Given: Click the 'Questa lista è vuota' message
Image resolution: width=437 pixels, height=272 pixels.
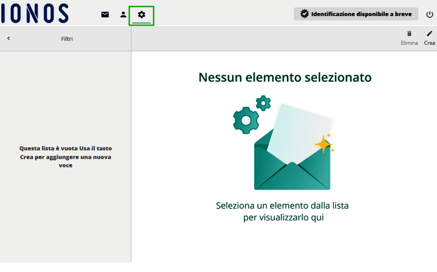Looking at the screenshot, I should pyautogui.click(x=66, y=157).
